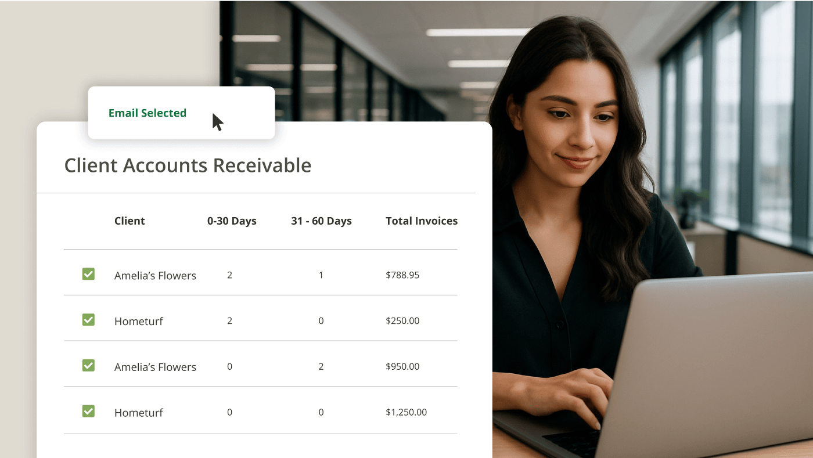813x458 pixels.
Task: Click the $1,250.00 total invoice amount
Action: point(406,413)
